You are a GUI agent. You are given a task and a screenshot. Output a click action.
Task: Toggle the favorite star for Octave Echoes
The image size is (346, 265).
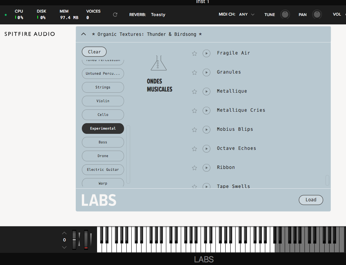click(x=194, y=149)
